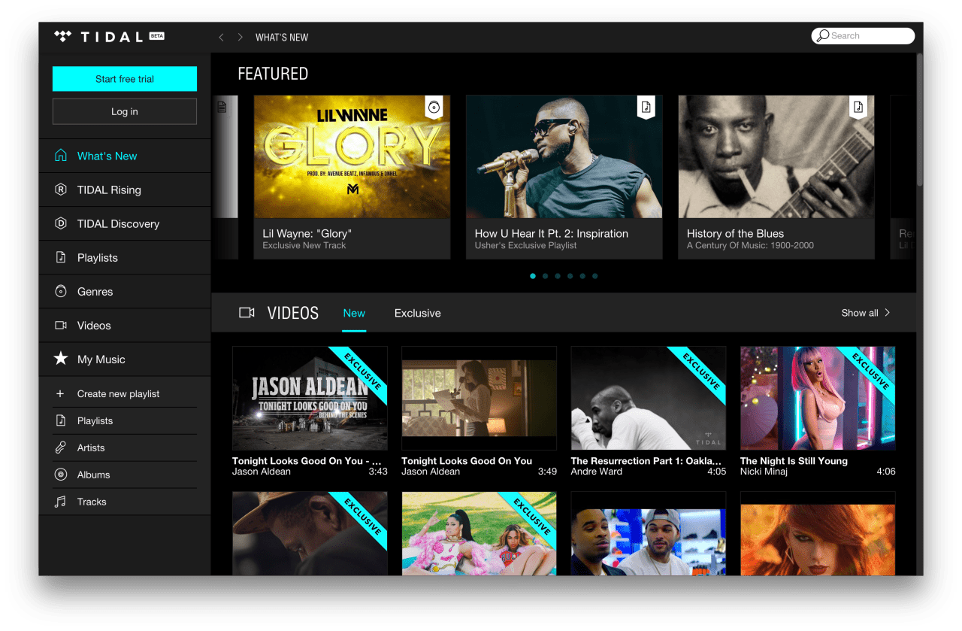Click the Artists microphone icon
This screenshot has width=962, height=631.
pos(60,447)
